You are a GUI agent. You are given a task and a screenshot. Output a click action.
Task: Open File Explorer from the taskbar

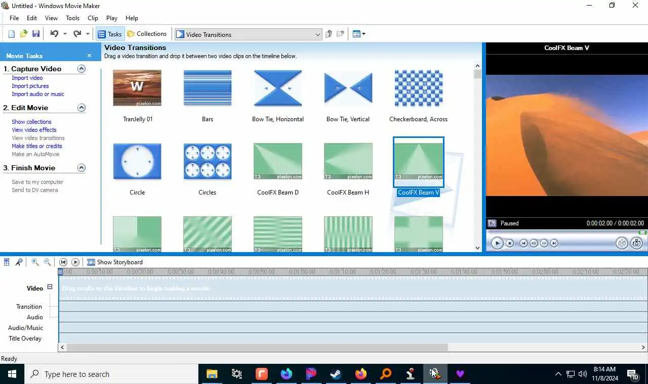[212, 374]
